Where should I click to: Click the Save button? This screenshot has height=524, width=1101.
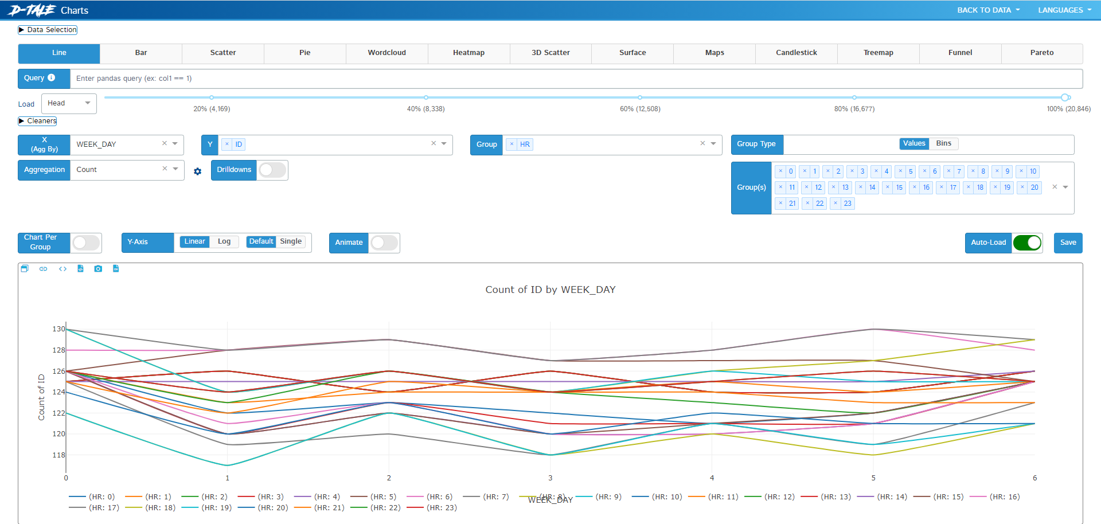pyautogui.click(x=1068, y=243)
